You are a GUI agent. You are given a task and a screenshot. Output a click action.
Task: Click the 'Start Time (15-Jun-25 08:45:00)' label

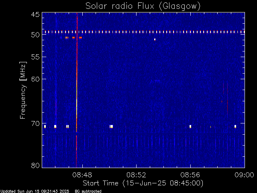pos(143,183)
